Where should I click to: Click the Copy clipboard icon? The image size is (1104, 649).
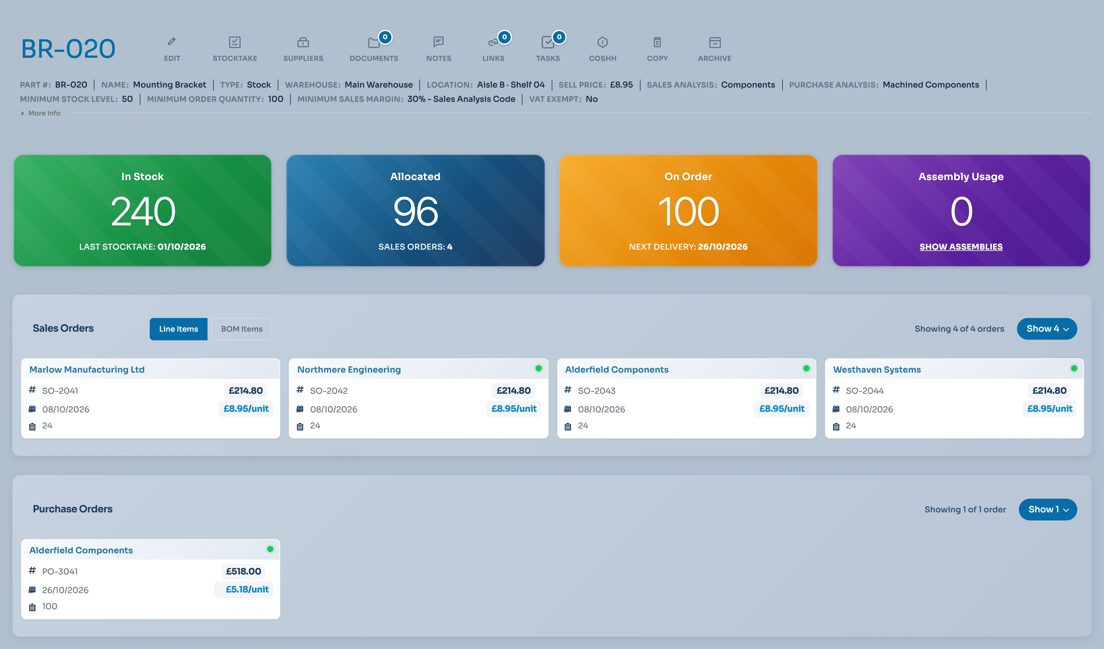pos(657,42)
